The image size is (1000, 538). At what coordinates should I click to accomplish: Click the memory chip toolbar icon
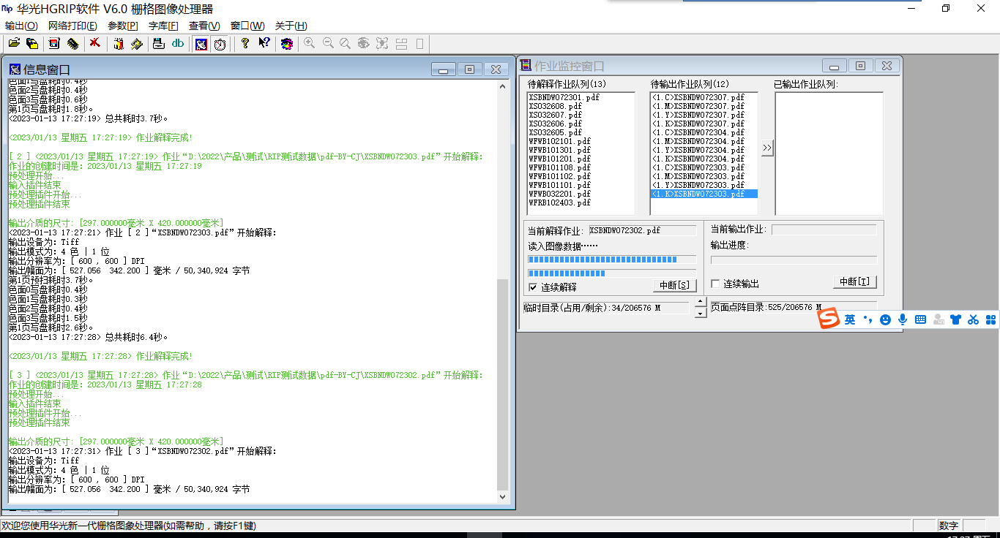pos(72,44)
